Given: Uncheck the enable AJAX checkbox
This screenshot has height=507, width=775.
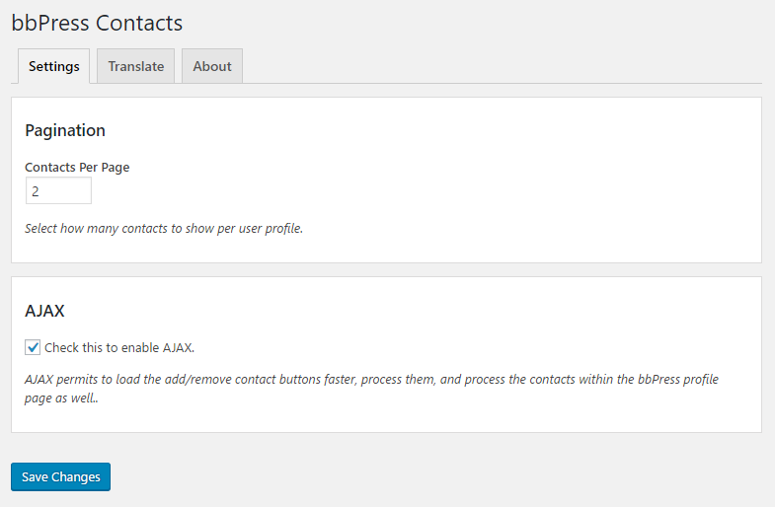Looking at the screenshot, I should (x=34, y=347).
